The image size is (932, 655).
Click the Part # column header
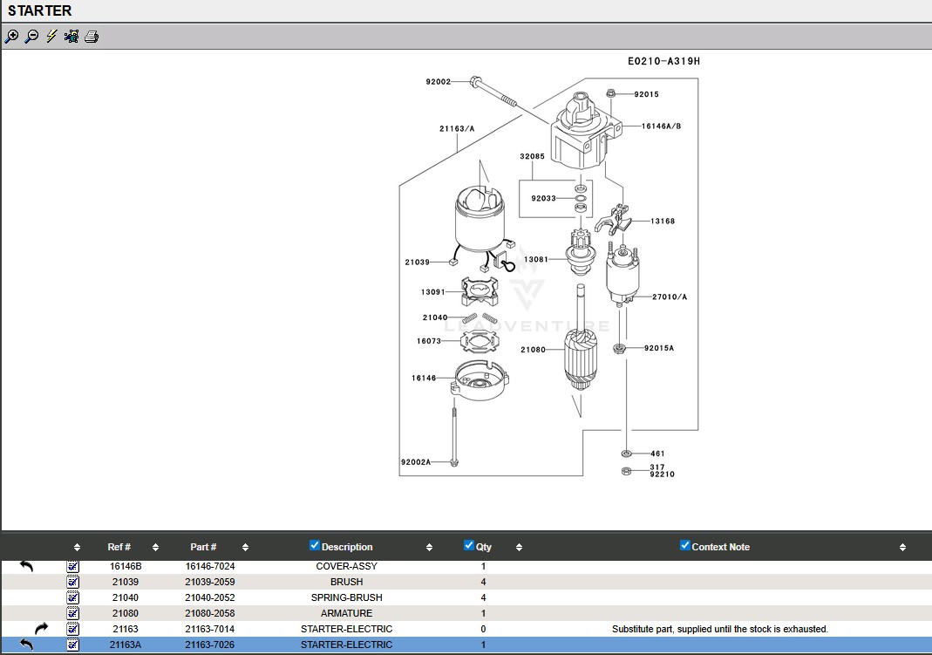[203, 547]
